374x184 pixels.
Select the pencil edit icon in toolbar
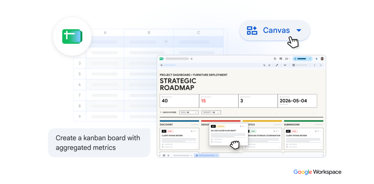pyautogui.click(x=277, y=65)
